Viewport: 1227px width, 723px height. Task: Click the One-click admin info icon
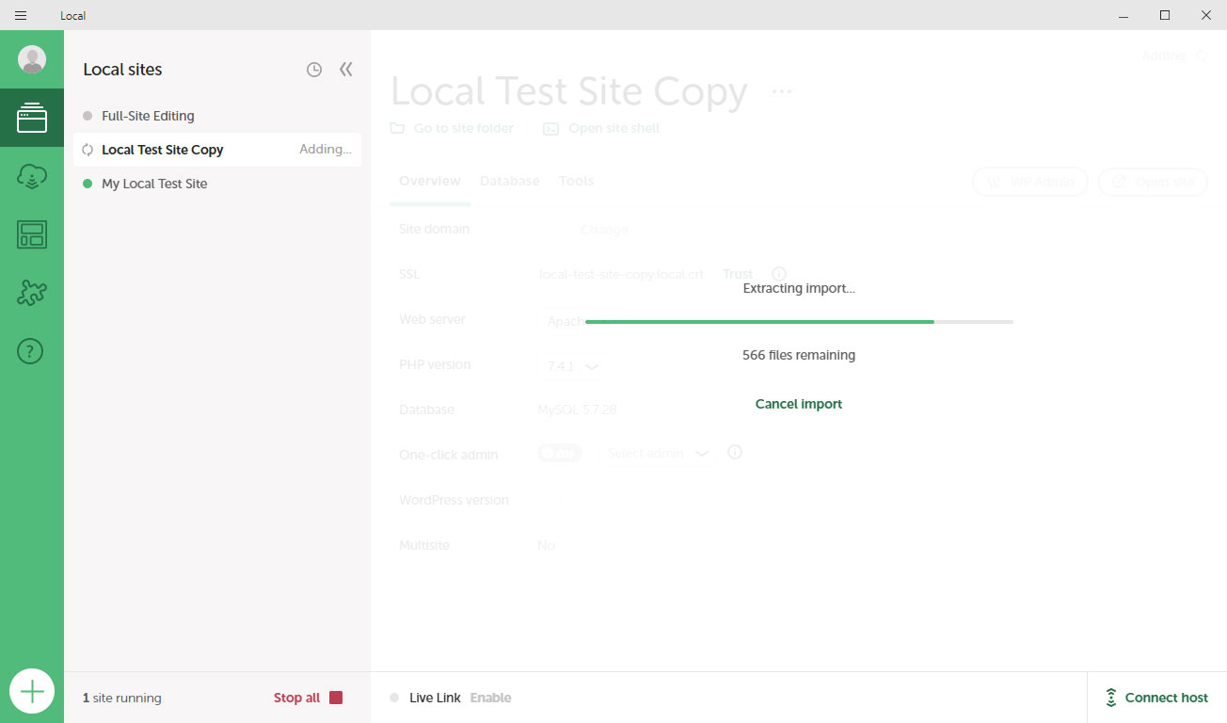click(x=735, y=452)
